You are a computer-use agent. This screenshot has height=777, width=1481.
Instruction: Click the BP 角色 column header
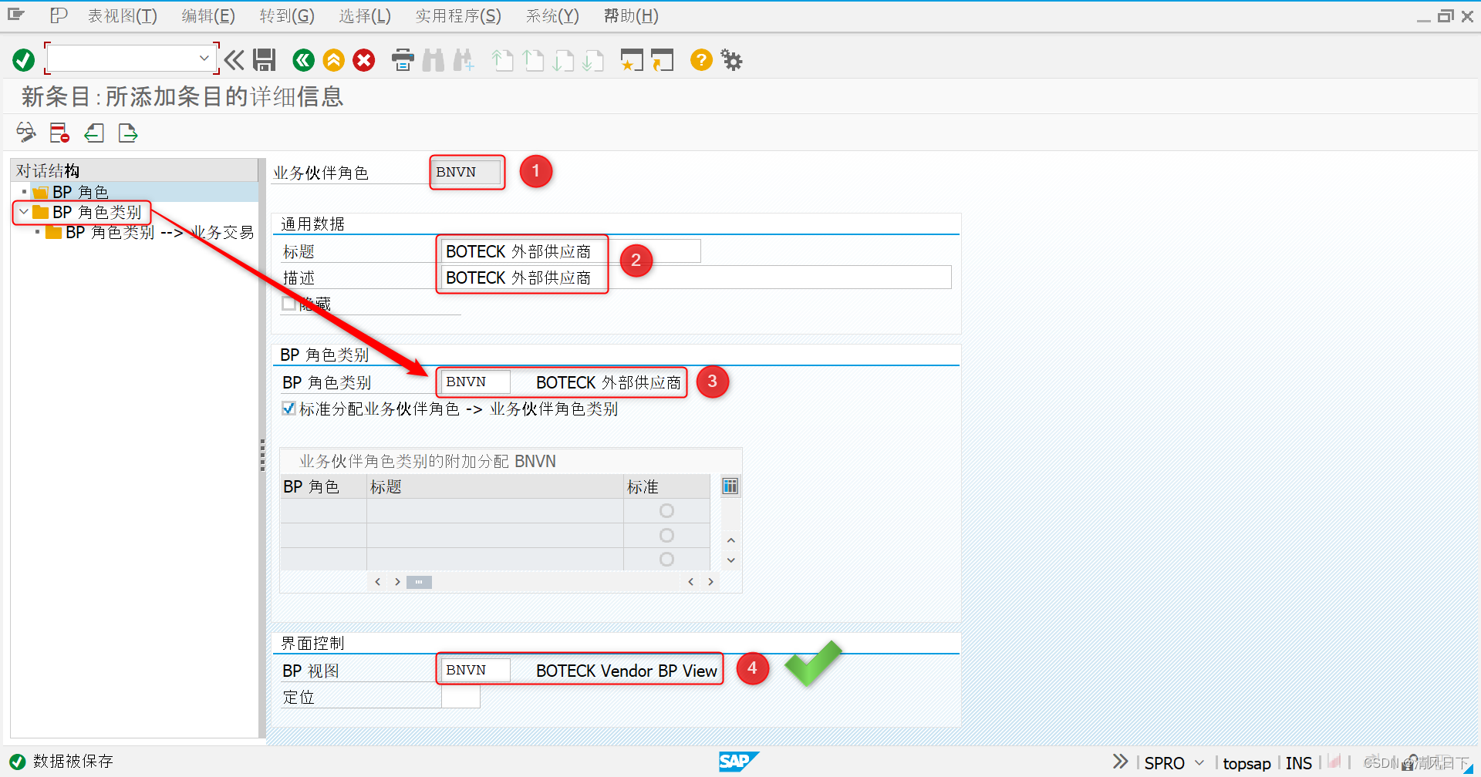tap(323, 486)
